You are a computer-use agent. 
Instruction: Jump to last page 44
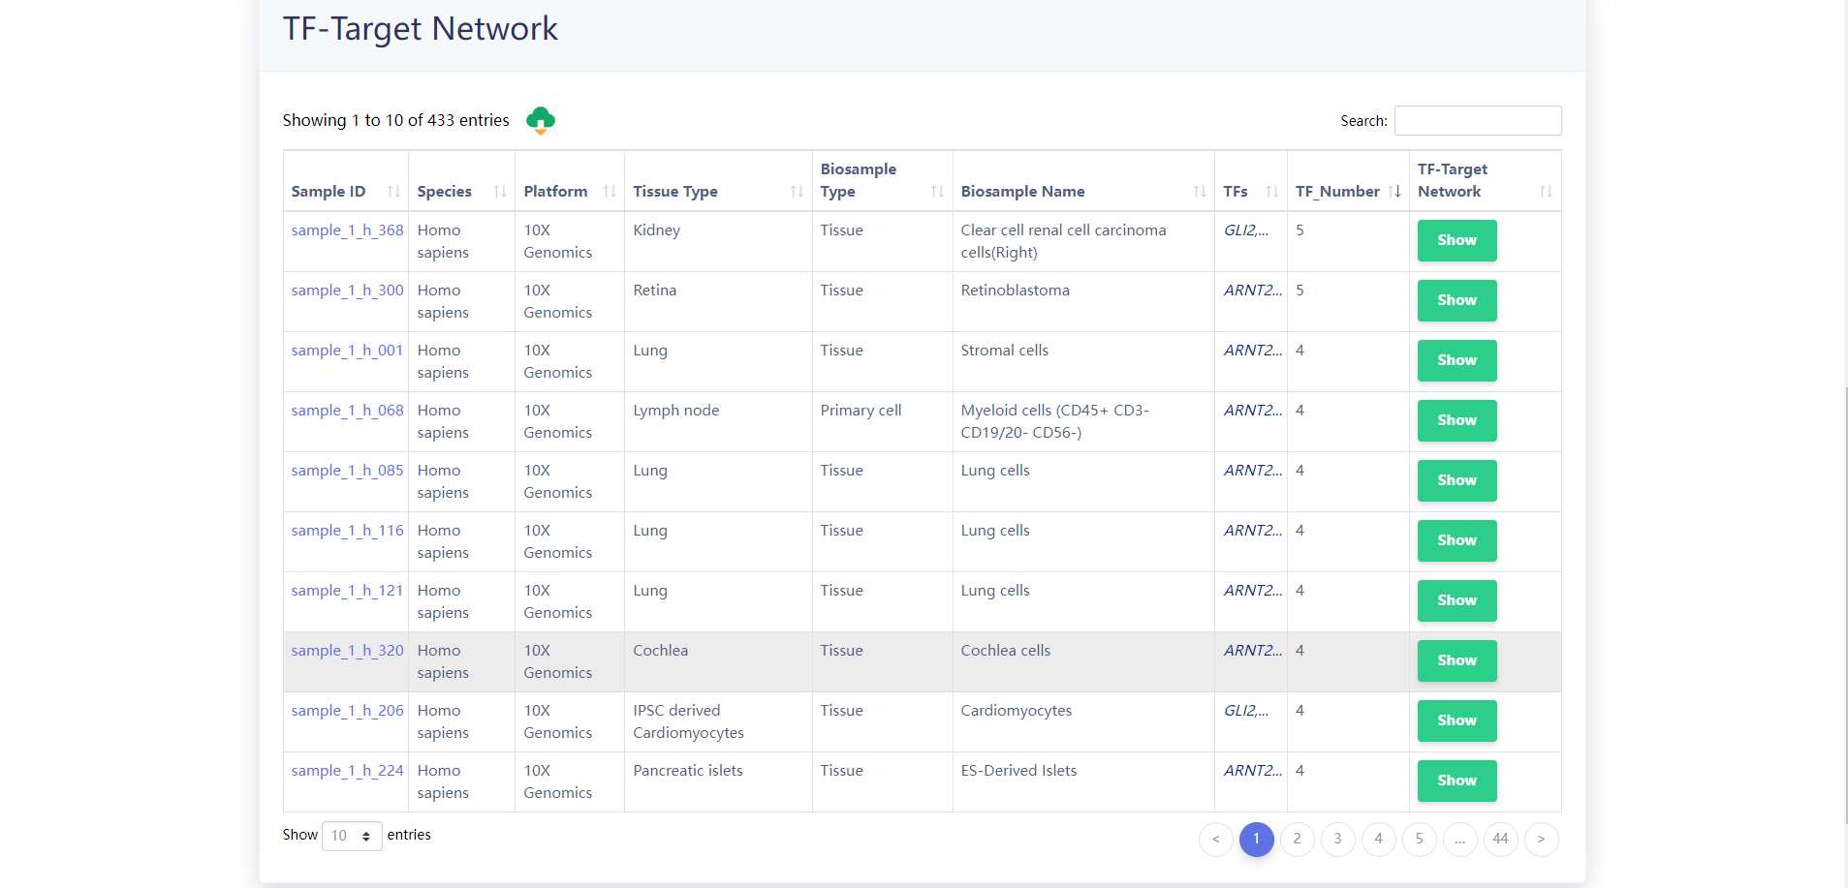click(x=1500, y=839)
